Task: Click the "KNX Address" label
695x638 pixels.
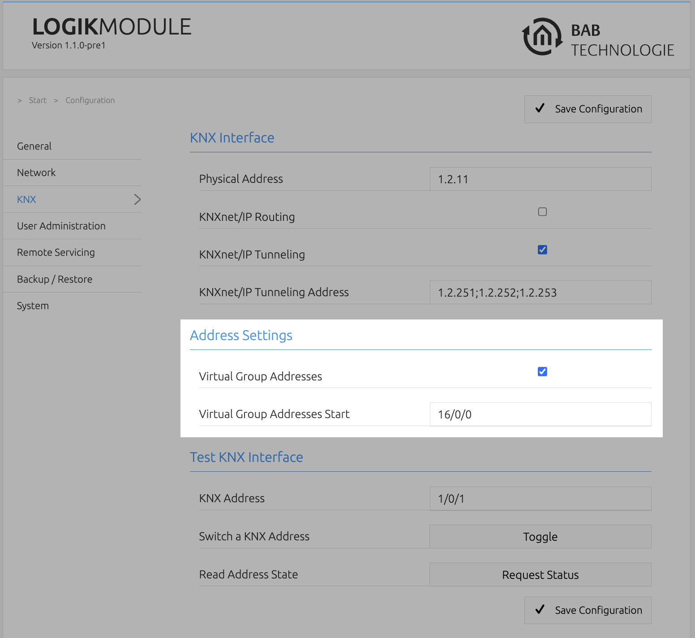Action: pyautogui.click(x=232, y=498)
